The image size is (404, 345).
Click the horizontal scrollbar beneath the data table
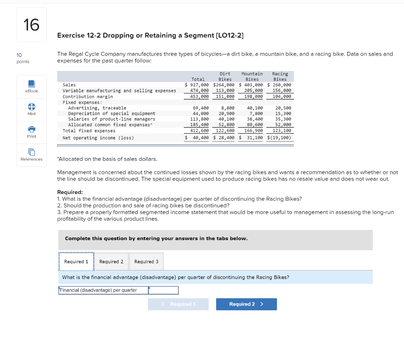(176, 145)
